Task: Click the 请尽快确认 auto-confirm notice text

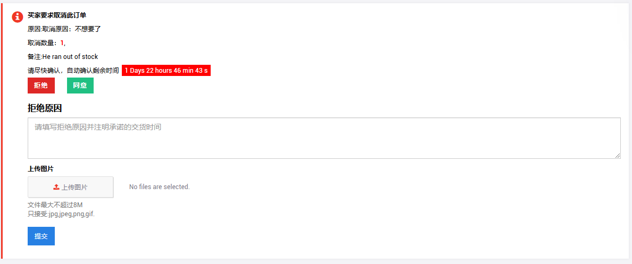Action: tap(73, 71)
